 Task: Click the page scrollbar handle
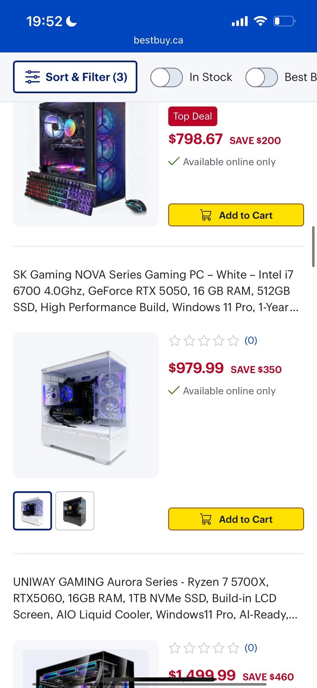[x=313, y=246]
